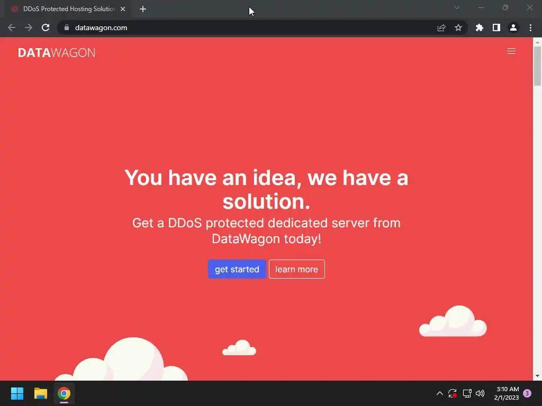Restore down the Chrome window

[505, 7]
